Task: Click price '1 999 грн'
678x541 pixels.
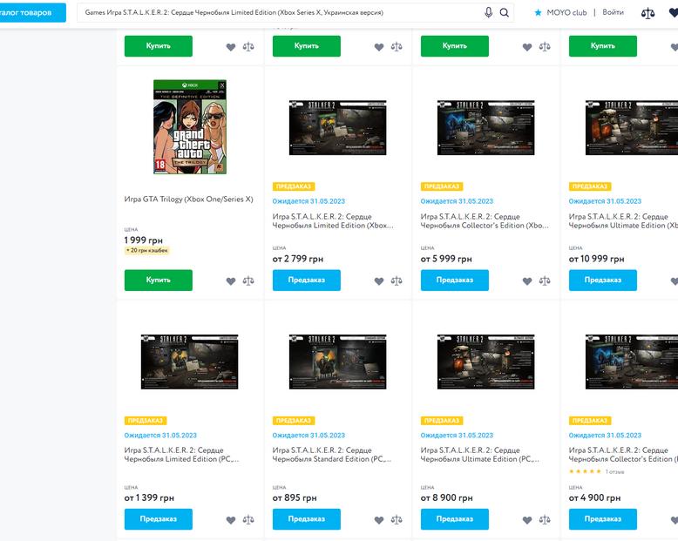Action: pos(144,240)
